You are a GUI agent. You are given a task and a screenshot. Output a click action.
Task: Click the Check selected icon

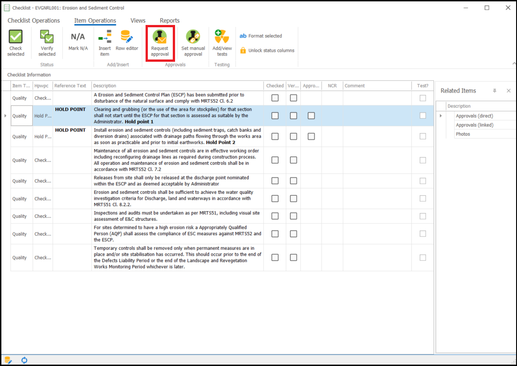pyautogui.click(x=16, y=37)
